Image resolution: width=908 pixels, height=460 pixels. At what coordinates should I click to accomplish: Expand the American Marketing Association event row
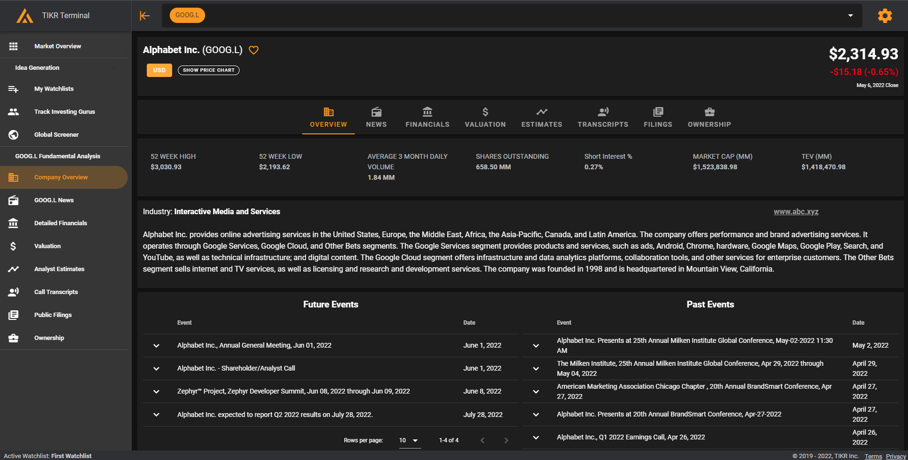536,392
